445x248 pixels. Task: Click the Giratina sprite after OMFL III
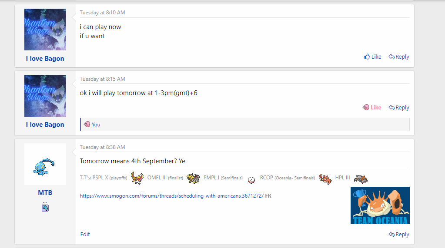click(193, 178)
